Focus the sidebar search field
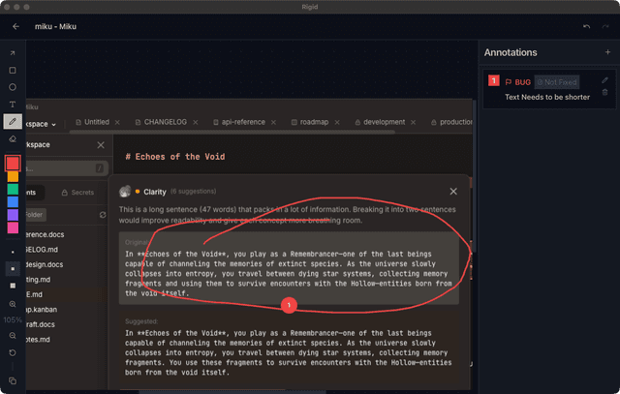The image size is (620, 394). click(67, 168)
